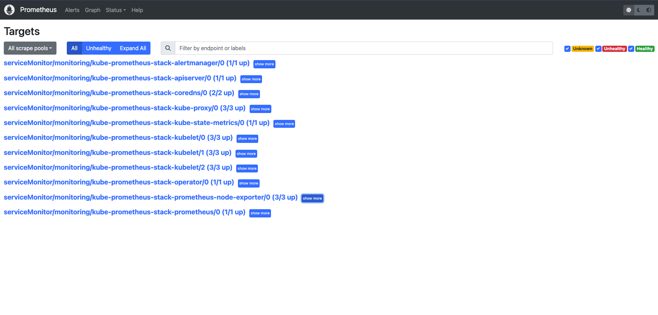Click the Expand All button
This screenshot has width=658, height=315.
point(133,48)
